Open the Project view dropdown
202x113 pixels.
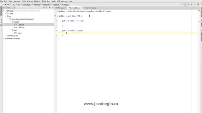9,8
